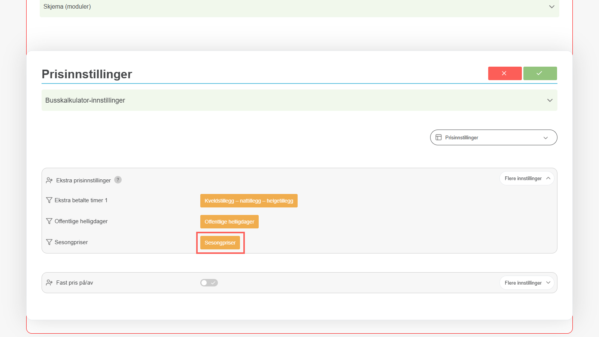Expand Flere innstillinger for Fast pris

coord(527,283)
